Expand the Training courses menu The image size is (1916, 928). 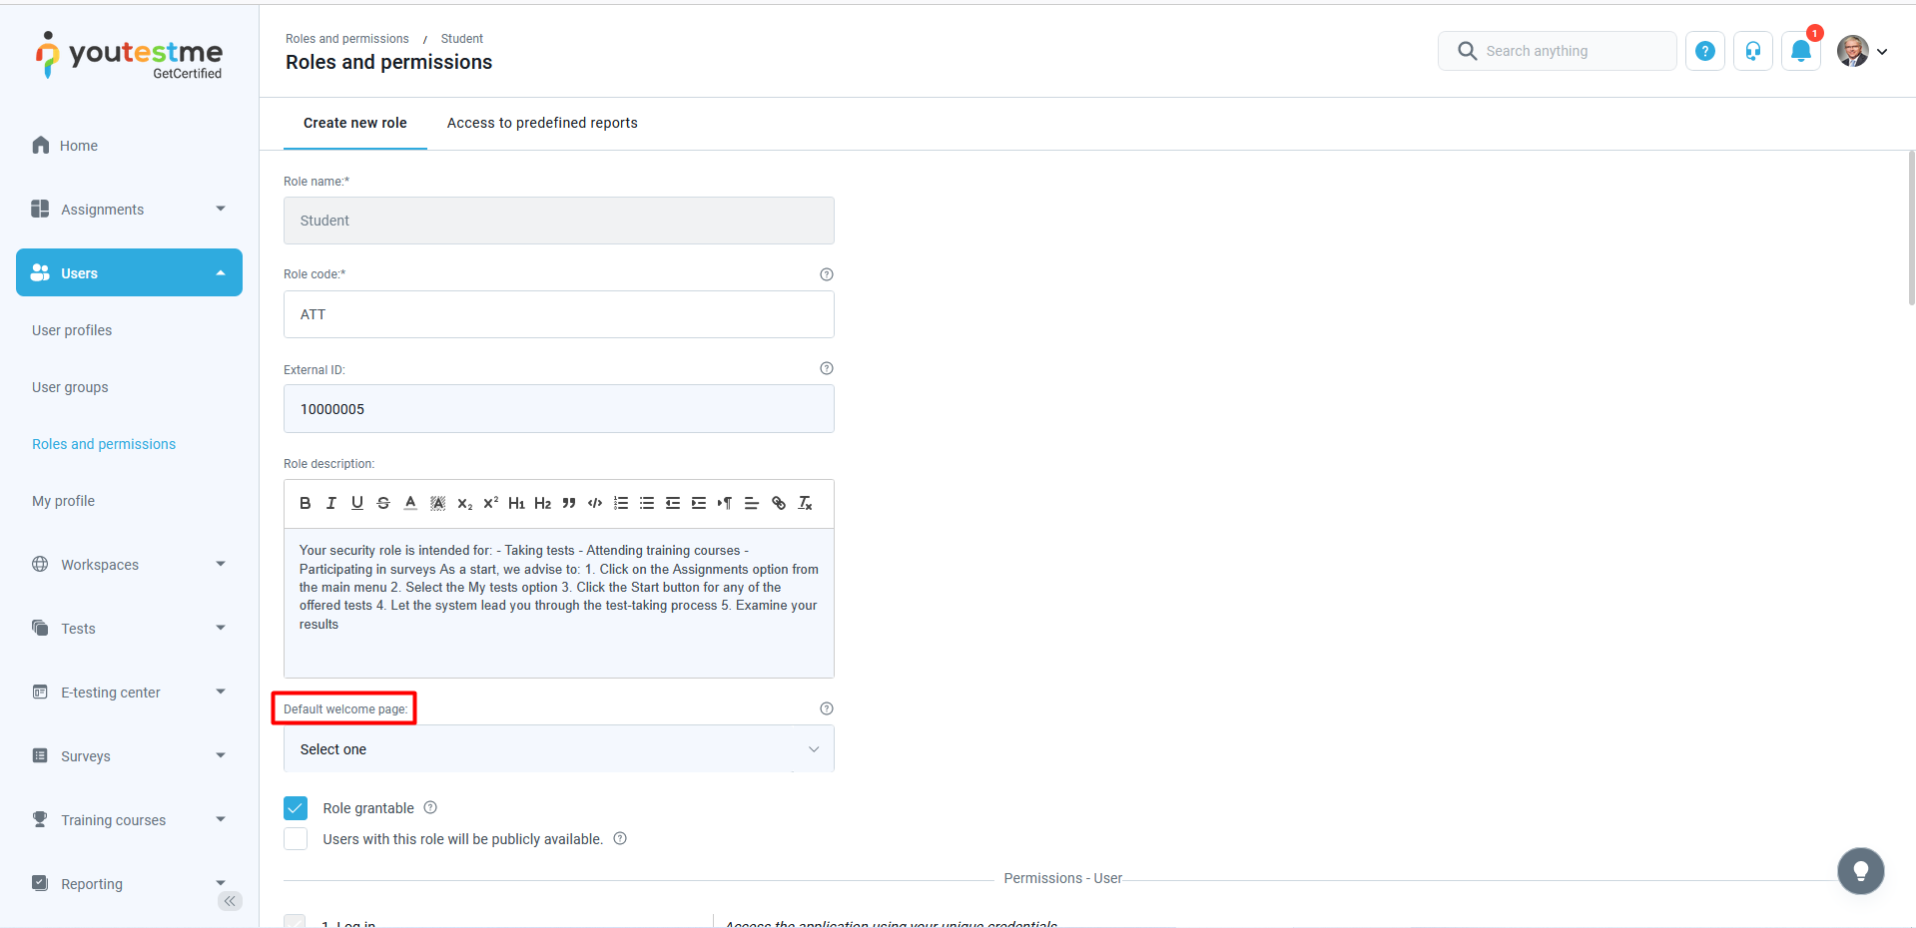[129, 820]
